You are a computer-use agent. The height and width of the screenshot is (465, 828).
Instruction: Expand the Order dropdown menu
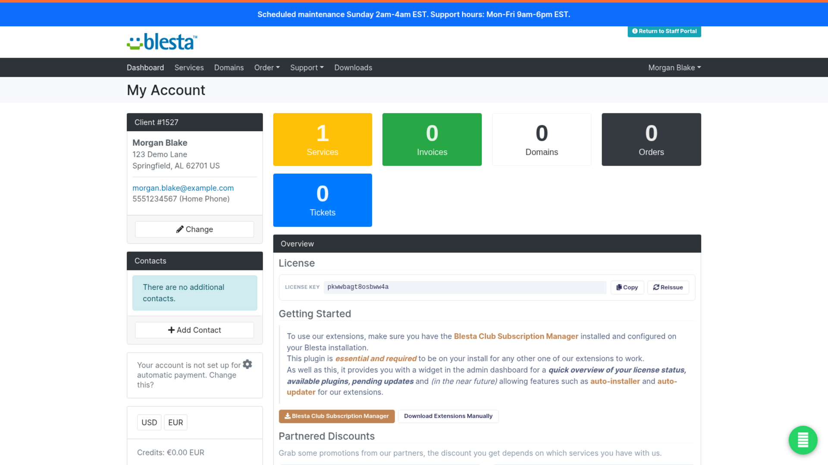tap(267, 68)
